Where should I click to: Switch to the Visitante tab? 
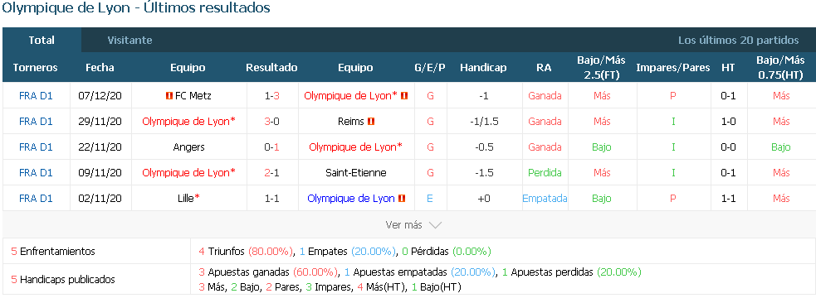click(x=129, y=40)
